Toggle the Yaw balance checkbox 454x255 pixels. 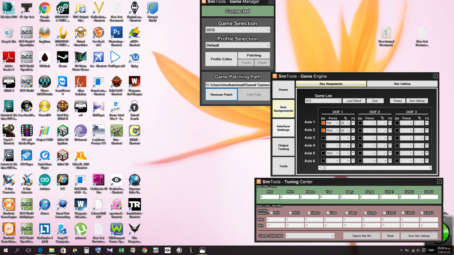328,213
